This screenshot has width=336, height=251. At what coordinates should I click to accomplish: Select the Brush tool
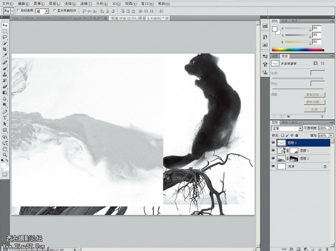4,68
